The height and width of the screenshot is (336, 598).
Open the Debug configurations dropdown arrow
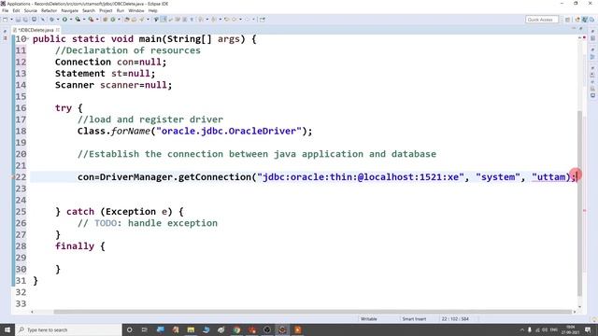pyautogui.click(x=58, y=20)
